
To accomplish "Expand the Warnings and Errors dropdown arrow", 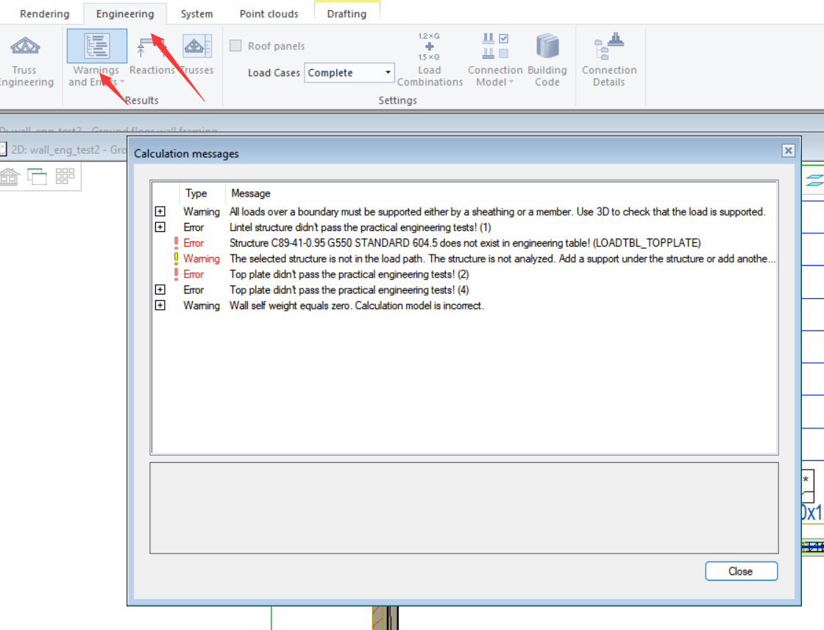I will [122, 82].
